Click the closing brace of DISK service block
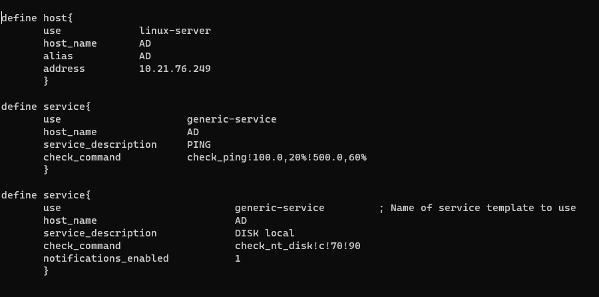The height and width of the screenshot is (297, 599). (46, 271)
